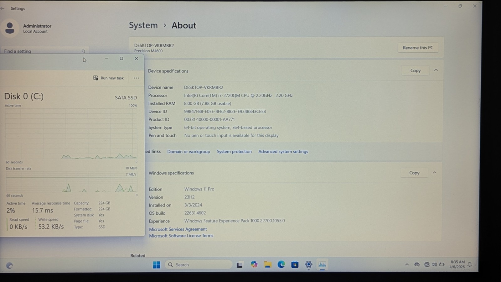Click the Disk 0 active time graph
501x282 pixels.
(x=71, y=134)
